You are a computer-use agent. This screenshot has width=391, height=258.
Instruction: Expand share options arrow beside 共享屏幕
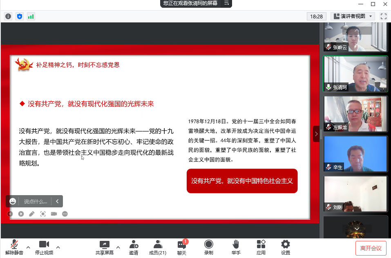pyautogui.click(x=118, y=247)
